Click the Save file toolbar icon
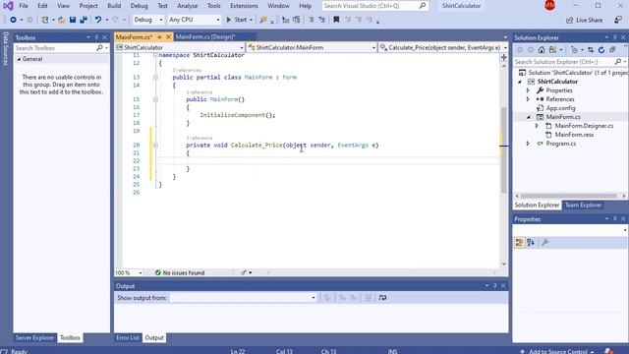The image size is (629, 354). coord(73,20)
